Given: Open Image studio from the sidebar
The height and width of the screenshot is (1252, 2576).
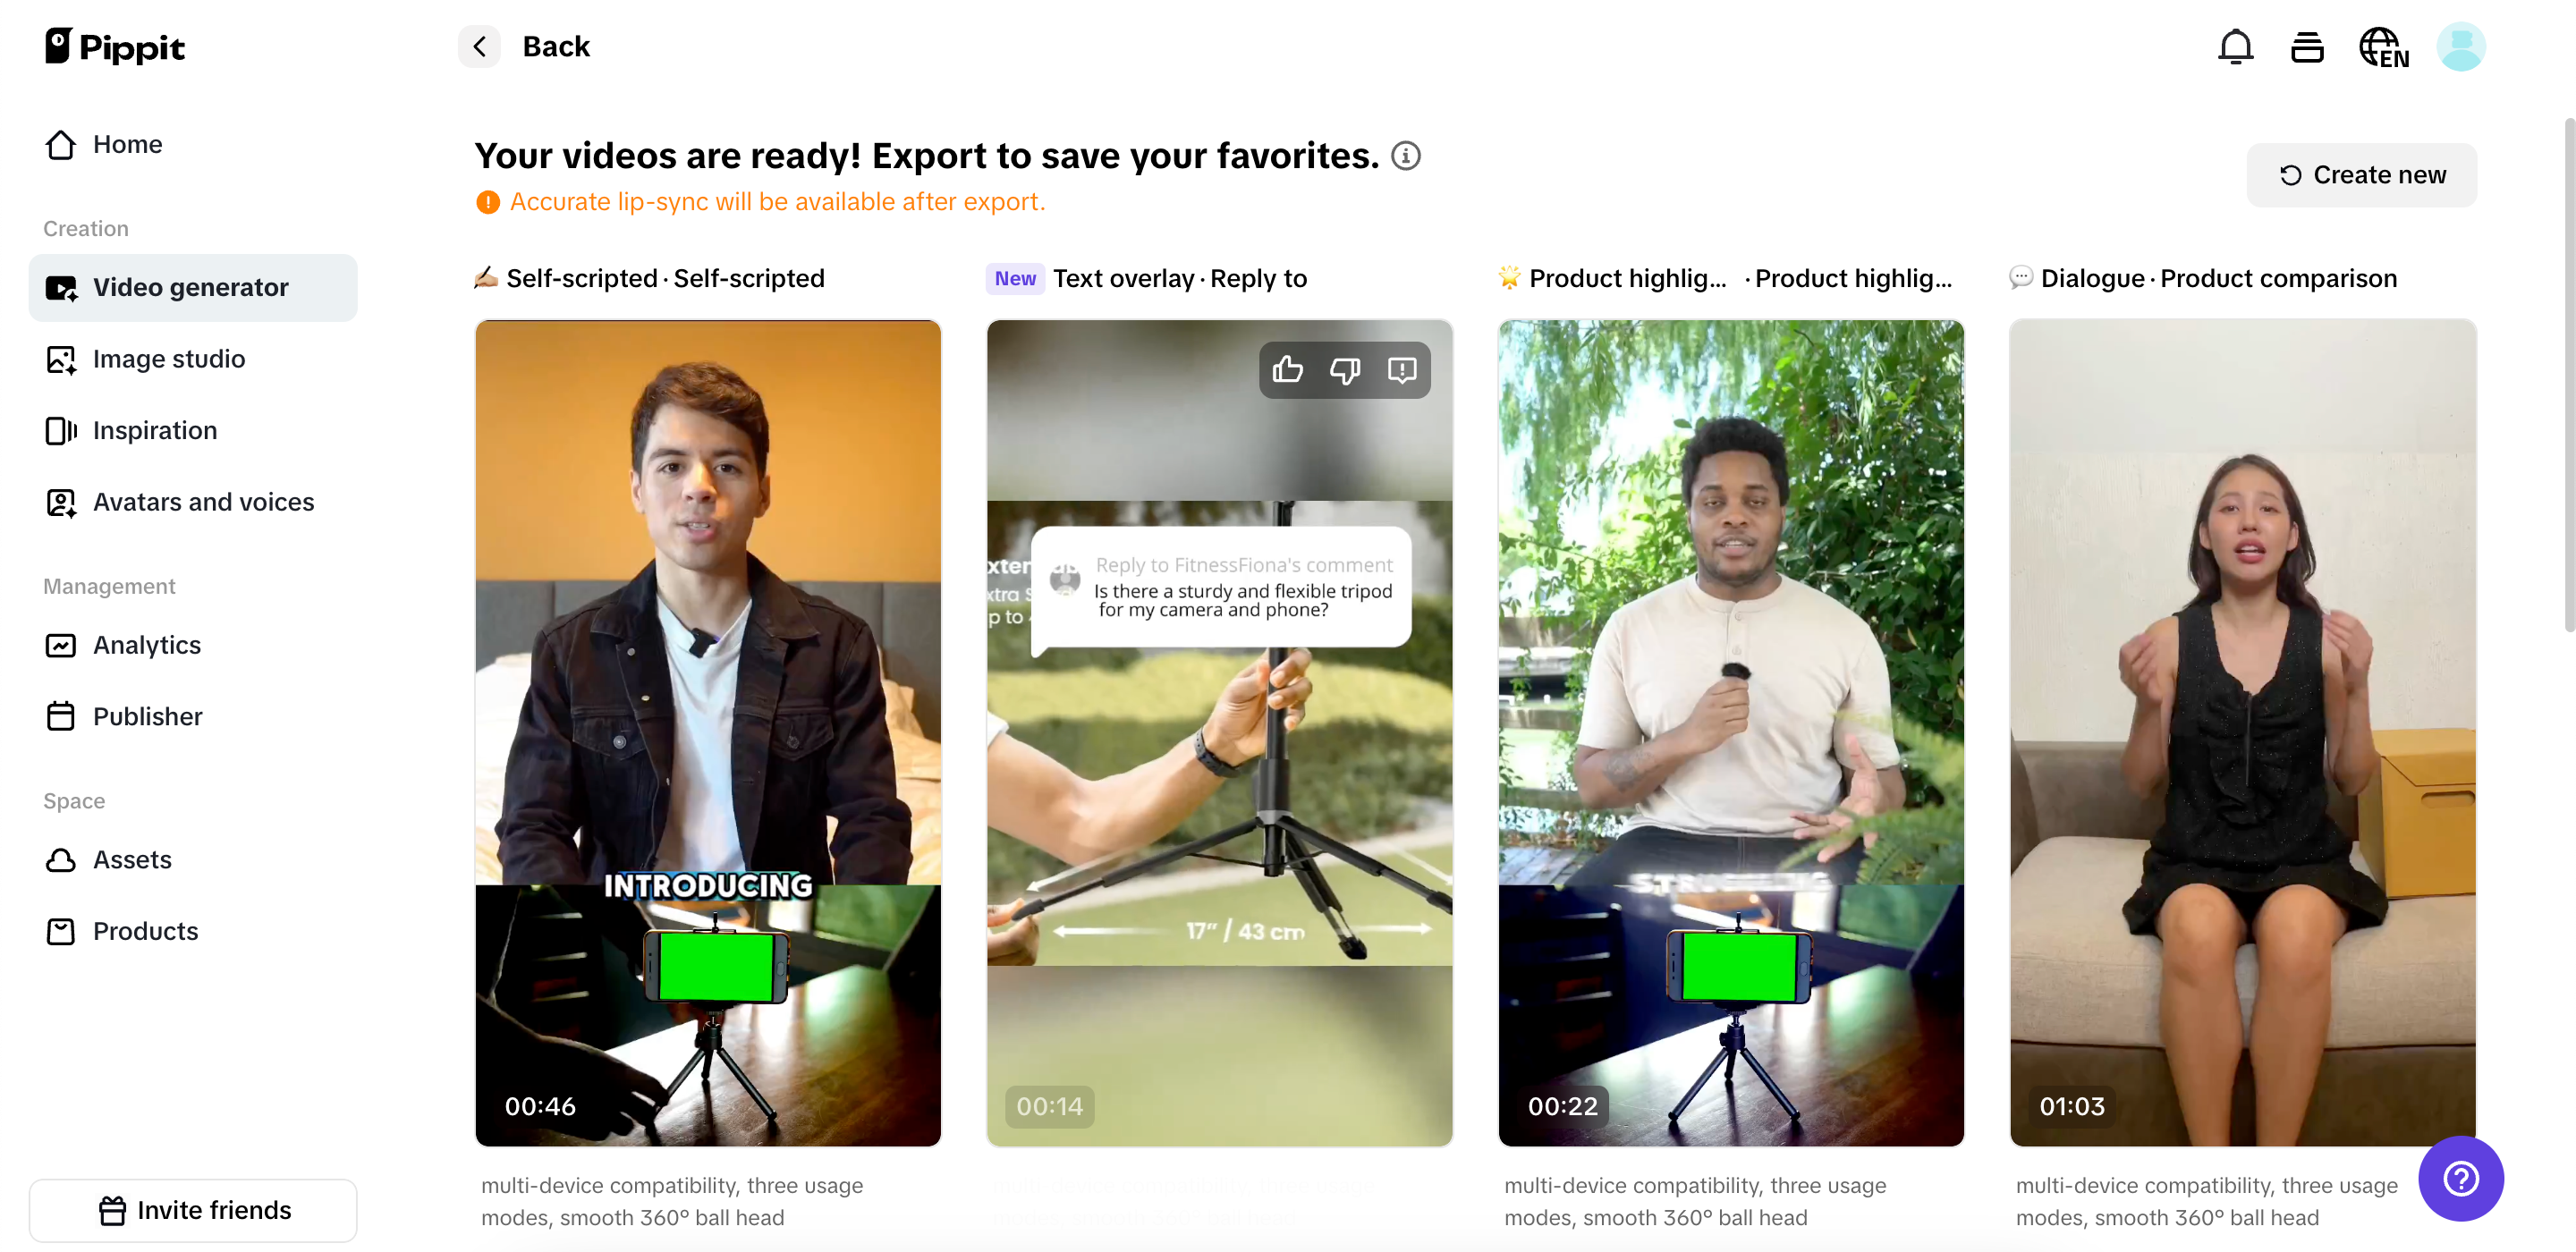Looking at the screenshot, I should pos(168,359).
